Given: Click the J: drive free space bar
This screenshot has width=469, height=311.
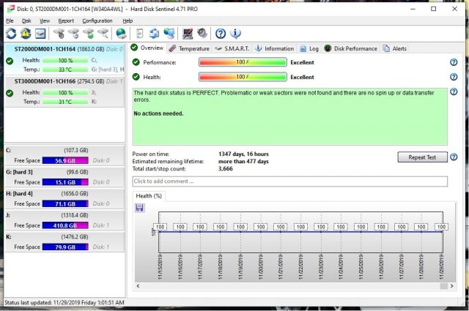Looking at the screenshot, I should [x=66, y=226].
